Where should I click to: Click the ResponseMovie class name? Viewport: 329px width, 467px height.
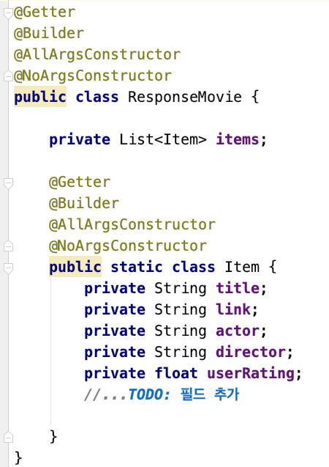(x=185, y=97)
